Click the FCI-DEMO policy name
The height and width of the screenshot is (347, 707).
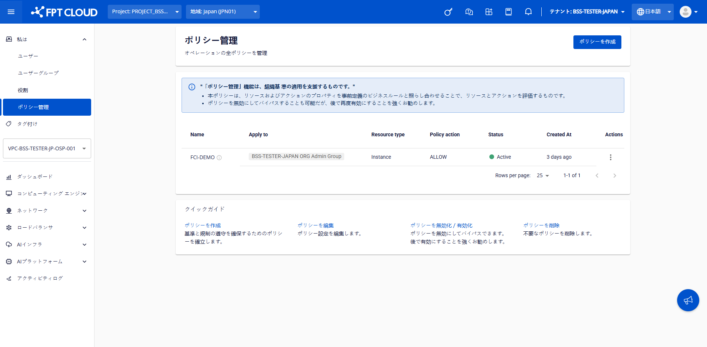(202, 157)
